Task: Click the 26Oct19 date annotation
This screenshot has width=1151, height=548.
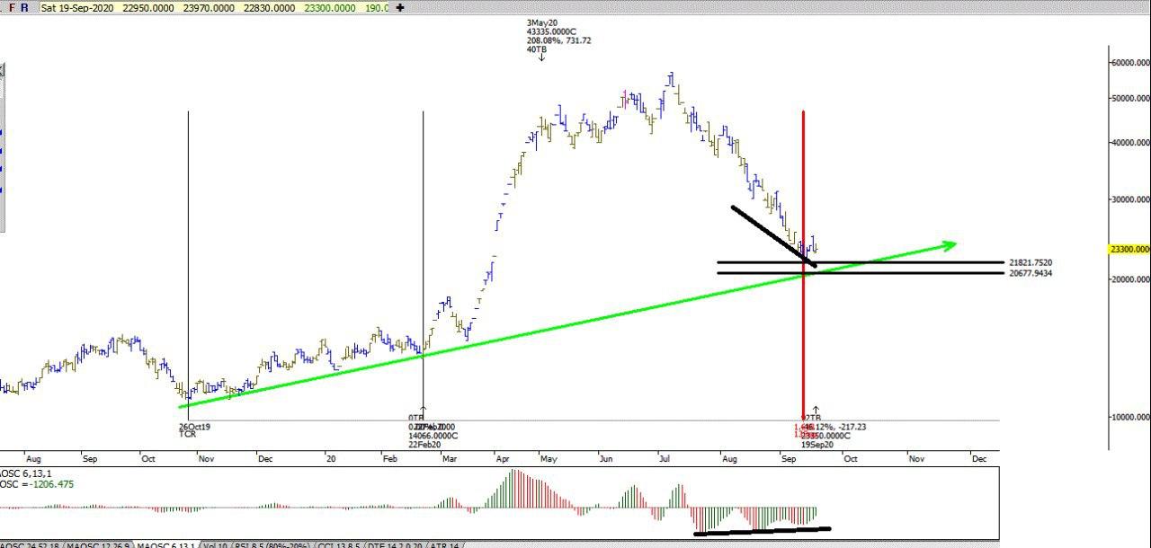Action: click(x=194, y=427)
